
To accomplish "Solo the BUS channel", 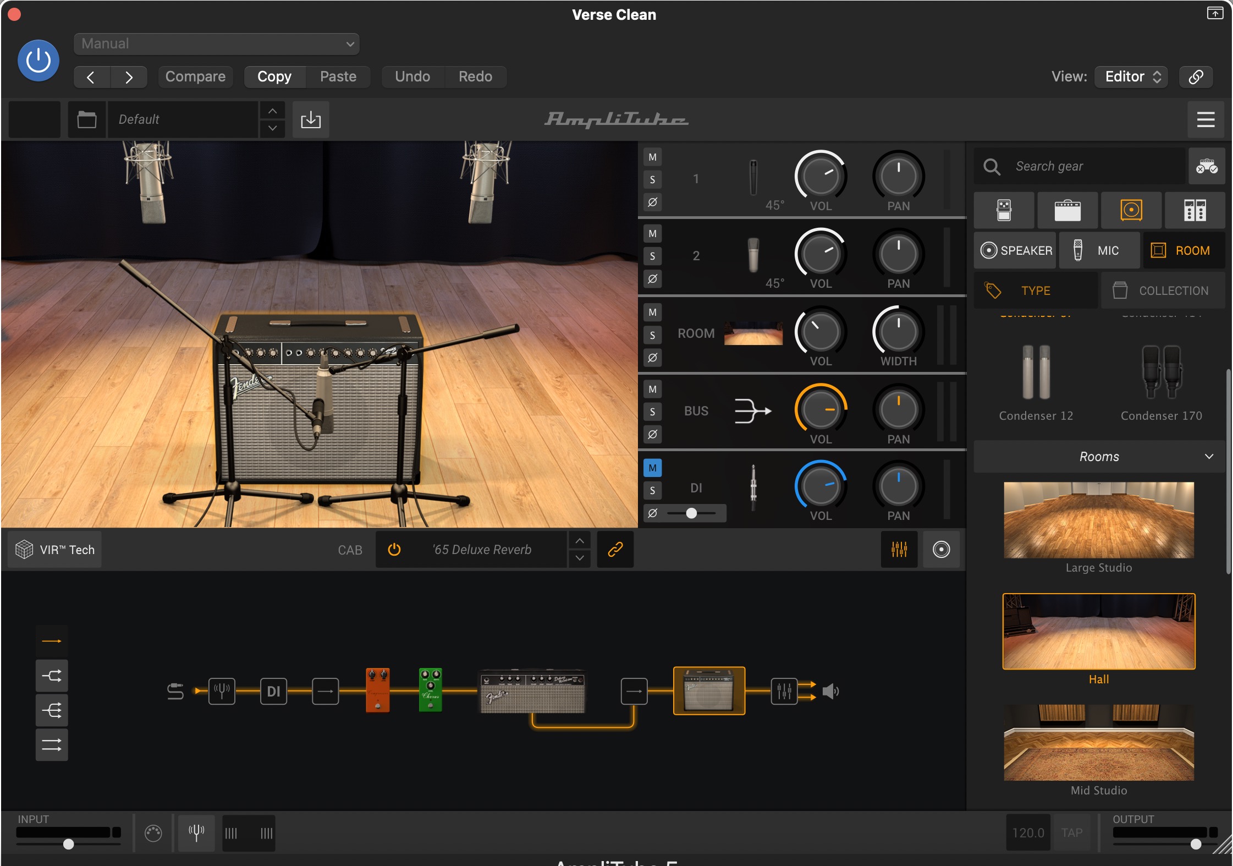I will point(652,412).
